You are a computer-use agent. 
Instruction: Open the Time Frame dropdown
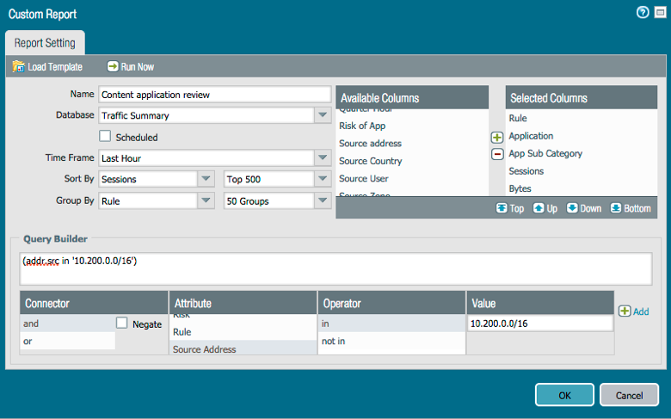[x=322, y=158]
